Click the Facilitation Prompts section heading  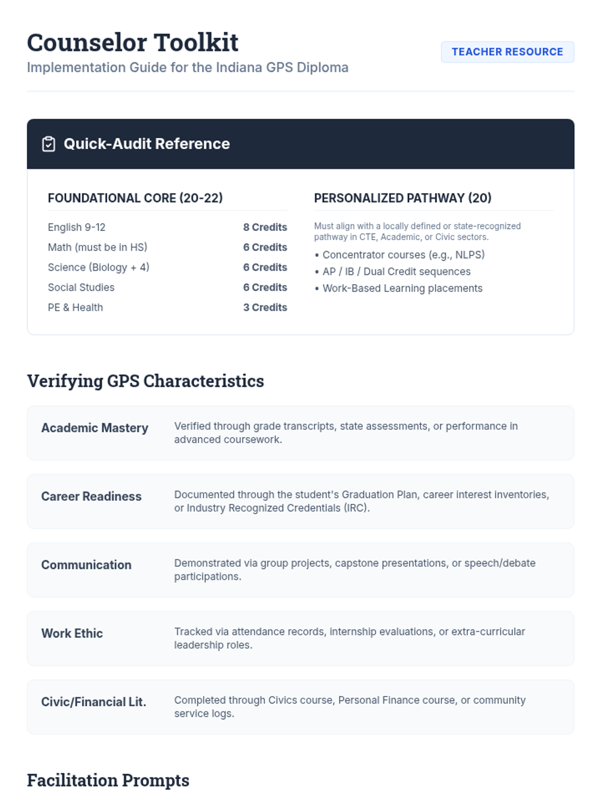click(x=108, y=780)
